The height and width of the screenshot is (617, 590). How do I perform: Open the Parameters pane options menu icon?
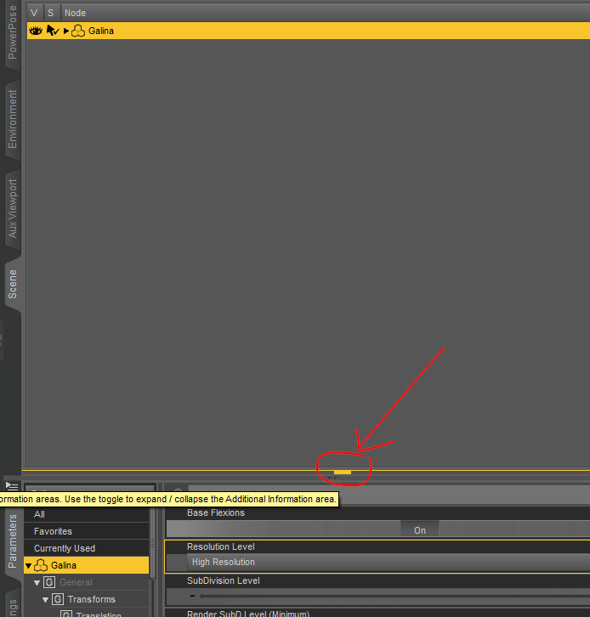[12, 486]
